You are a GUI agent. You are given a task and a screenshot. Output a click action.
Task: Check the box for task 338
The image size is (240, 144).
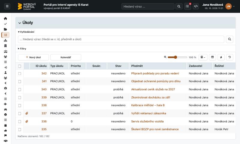click(19, 106)
